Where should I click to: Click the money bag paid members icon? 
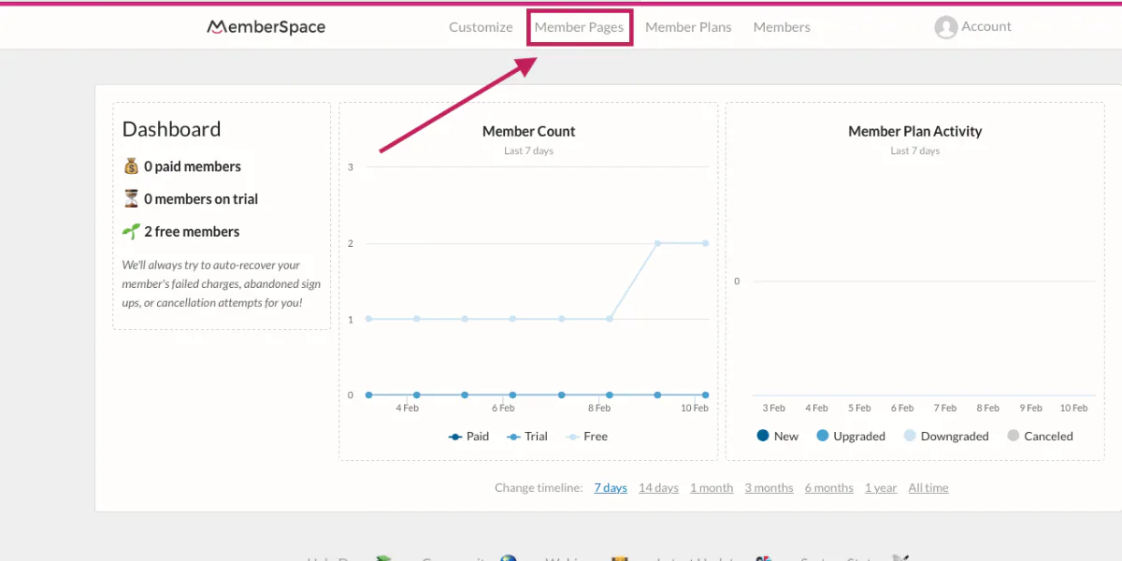point(131,166)
